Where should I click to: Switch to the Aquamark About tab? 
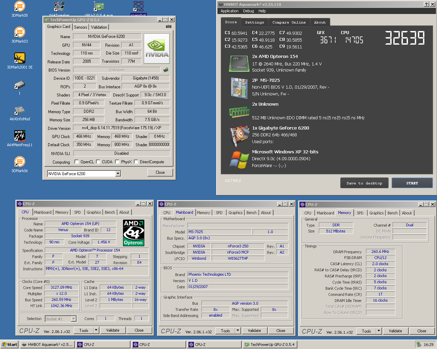[320, 22]
